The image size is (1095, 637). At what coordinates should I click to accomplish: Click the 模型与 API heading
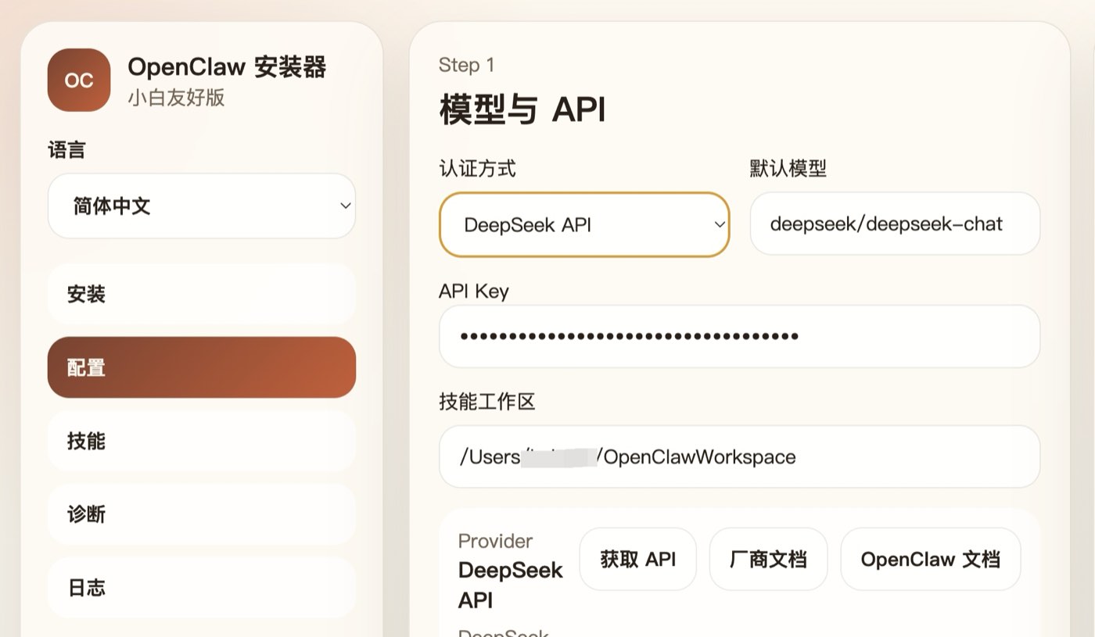[522, 109]
